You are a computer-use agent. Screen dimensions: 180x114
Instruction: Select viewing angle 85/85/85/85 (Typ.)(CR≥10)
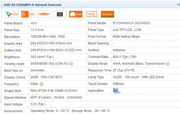click(49, 64)
